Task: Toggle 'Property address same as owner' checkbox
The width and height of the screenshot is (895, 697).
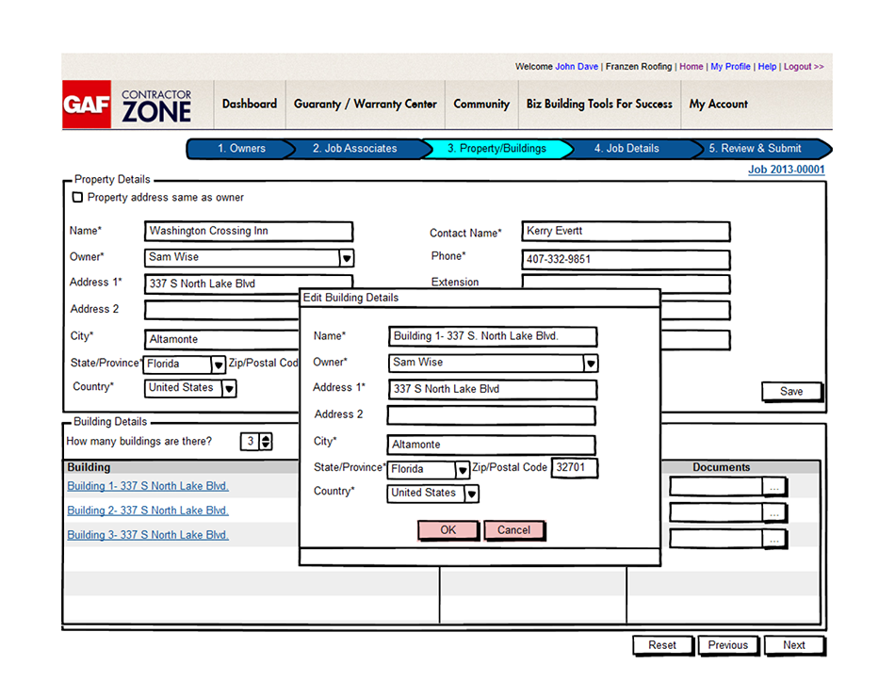Action: click(77, 198)
